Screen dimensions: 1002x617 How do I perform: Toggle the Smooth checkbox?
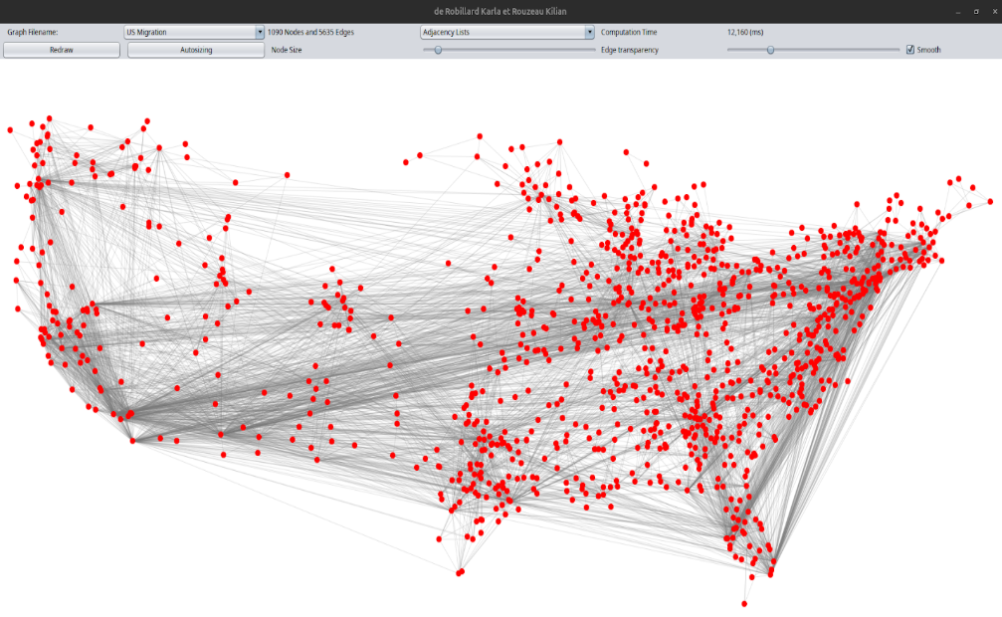(x=910, y=50)
